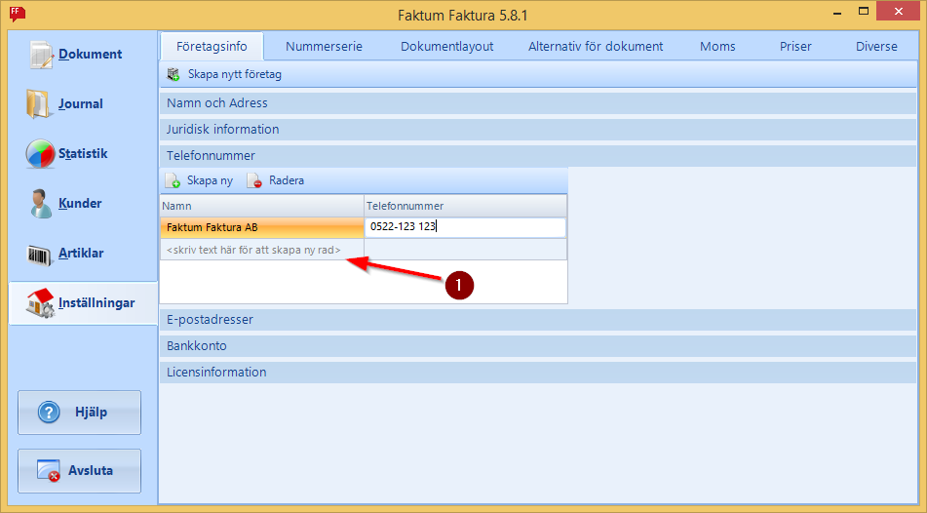Click the Artiklar label in the sidebar
This screenshot has width=927, height=513.
click(x=81, y=253)
